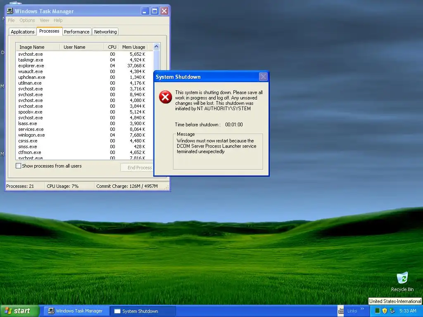Select the spoolsv.exe process row

point(84,112)
